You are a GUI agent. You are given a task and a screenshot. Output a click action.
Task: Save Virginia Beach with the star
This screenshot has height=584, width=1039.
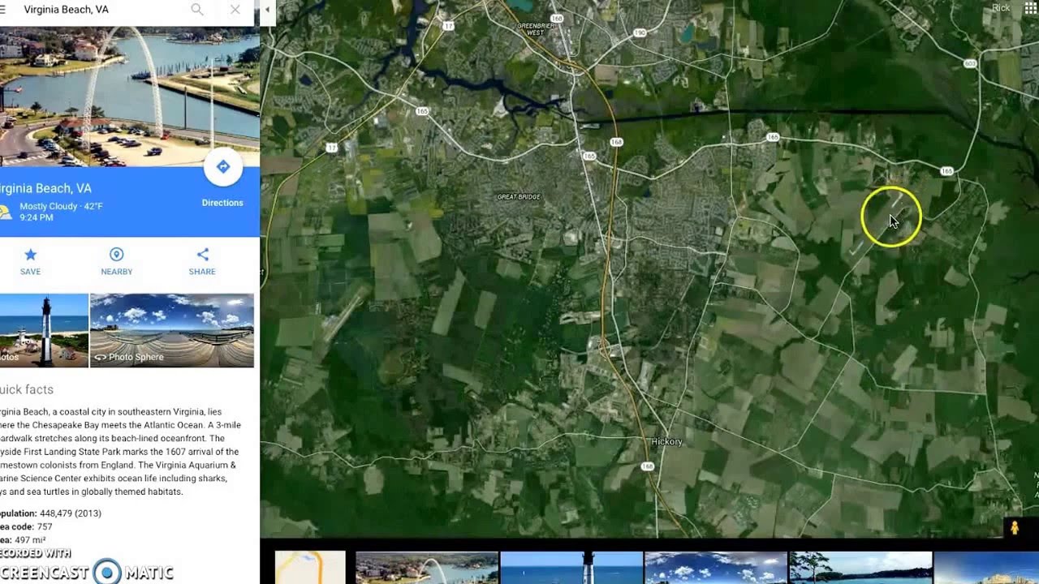[30, 262]
